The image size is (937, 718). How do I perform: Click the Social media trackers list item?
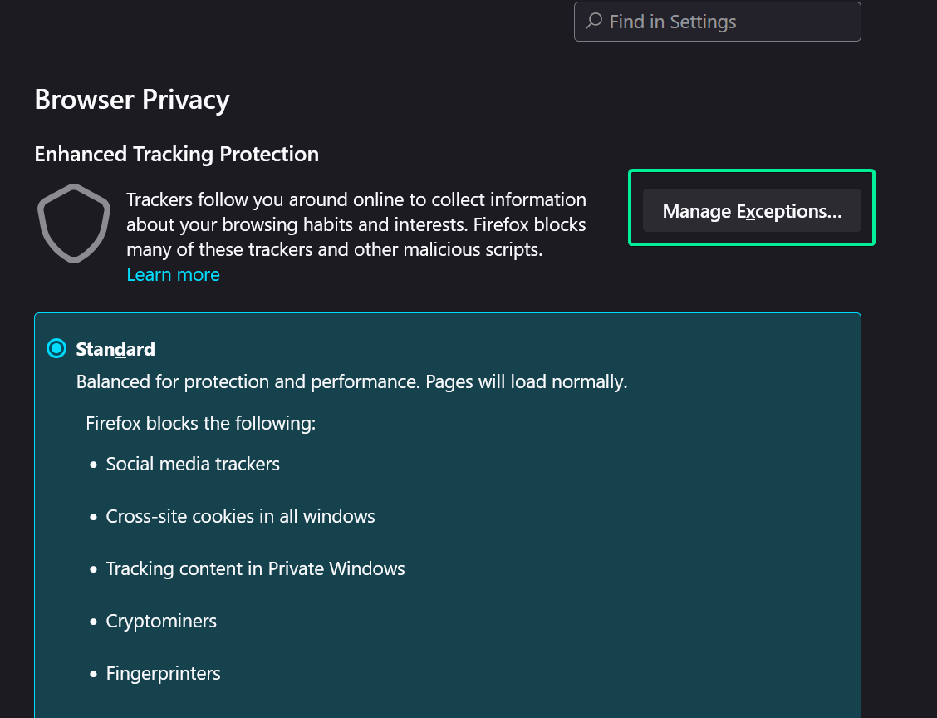[x=193, y=464]
